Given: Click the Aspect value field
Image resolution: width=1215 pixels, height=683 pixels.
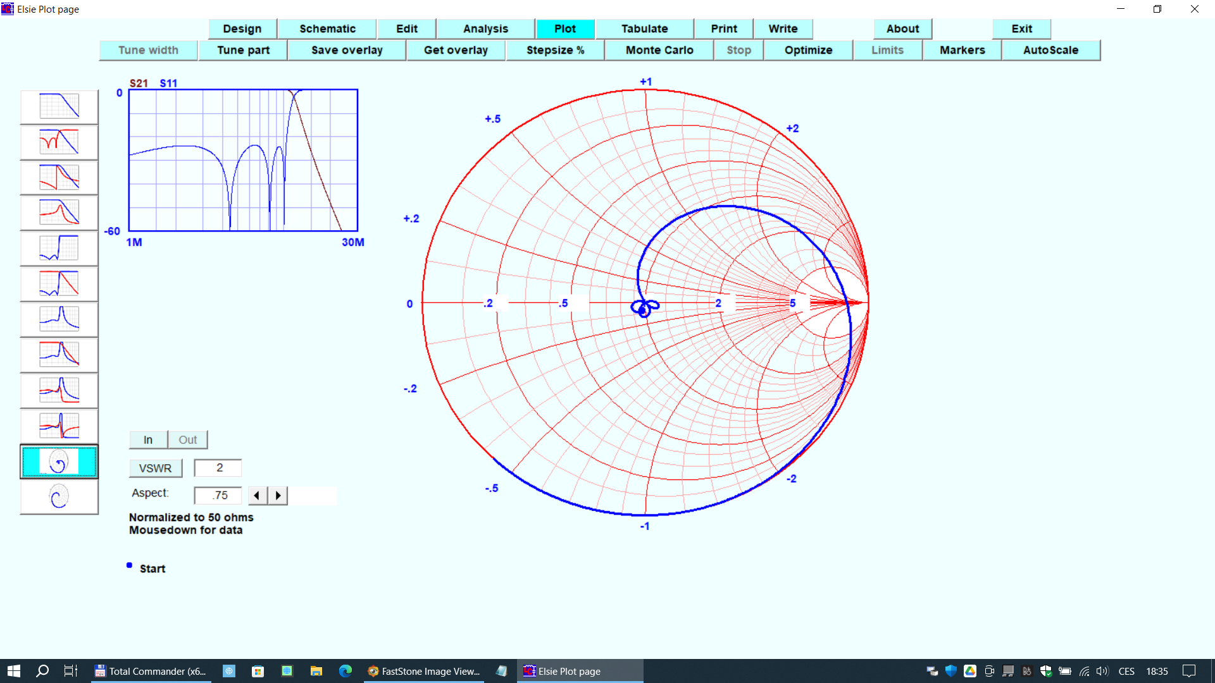Looking at the screenshot, I should pos(218,495).
